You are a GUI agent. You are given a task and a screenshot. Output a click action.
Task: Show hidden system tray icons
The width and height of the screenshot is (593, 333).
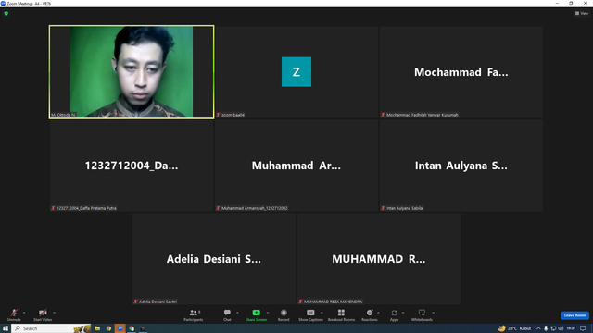[538, 328]
